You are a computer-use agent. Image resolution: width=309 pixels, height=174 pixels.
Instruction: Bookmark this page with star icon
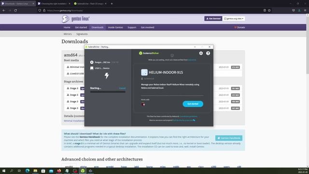coord(269,11)
